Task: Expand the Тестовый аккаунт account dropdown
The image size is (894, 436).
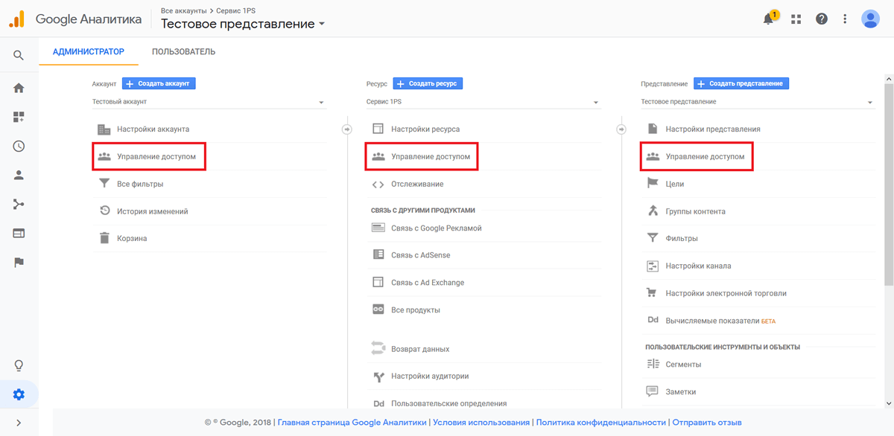Action: 209,102
